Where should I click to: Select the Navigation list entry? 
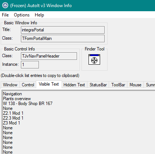tap(12, 94)
